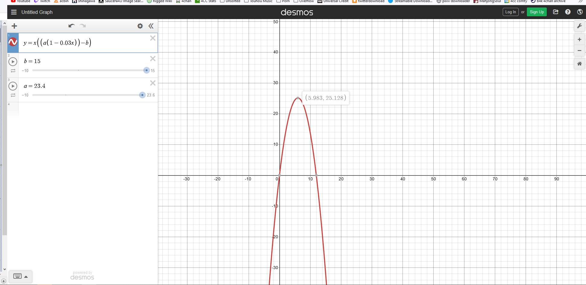The height and width of the screenshot is (285, 586).
Task: Click the Untitled Graph title
Action: coord(37,12)
